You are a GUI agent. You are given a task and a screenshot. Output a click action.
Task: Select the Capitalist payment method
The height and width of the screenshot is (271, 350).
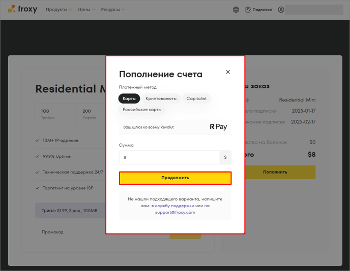[x=196, y=98]
